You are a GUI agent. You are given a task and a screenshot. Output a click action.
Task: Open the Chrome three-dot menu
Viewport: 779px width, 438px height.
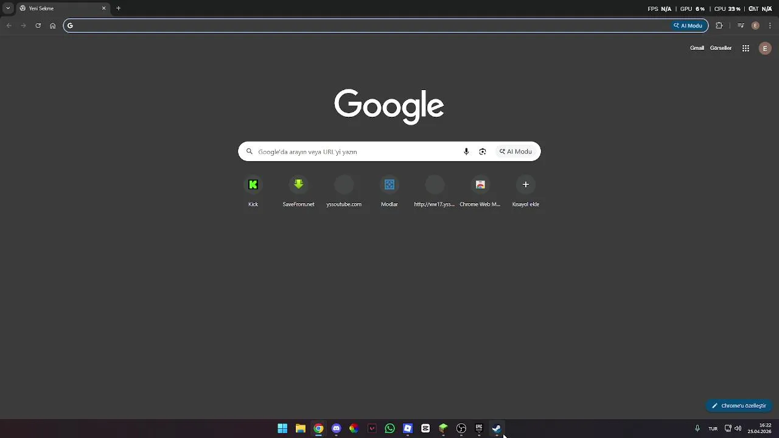(770, 26)
